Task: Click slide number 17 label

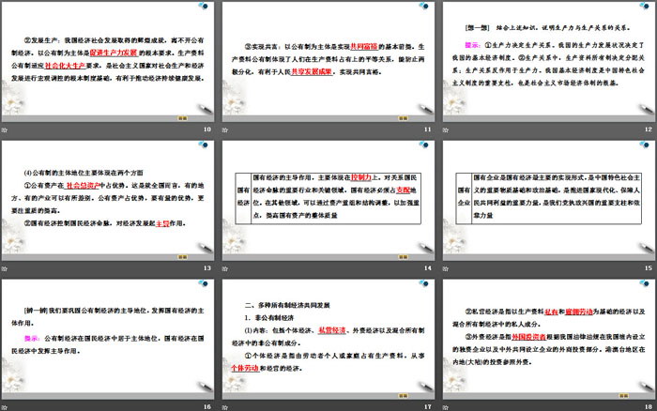Action: 427,407
